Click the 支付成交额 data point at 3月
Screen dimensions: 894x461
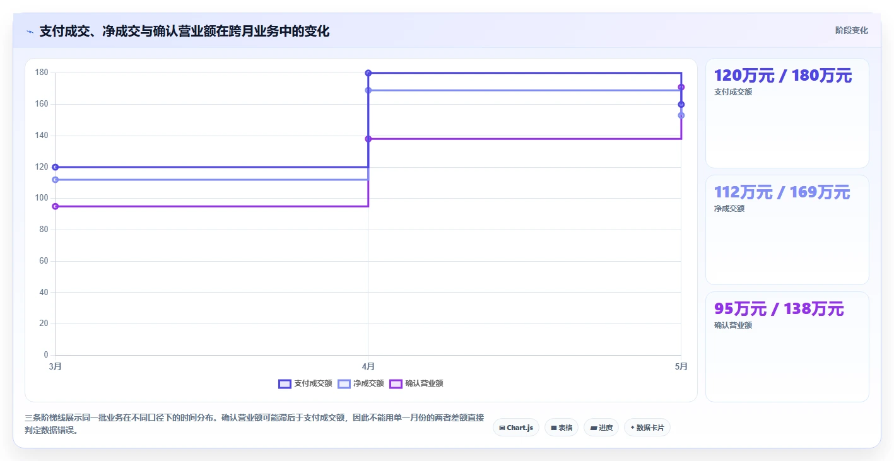point(56,167)
